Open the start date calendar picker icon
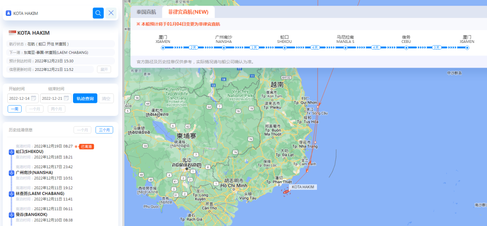 (33, 98)
